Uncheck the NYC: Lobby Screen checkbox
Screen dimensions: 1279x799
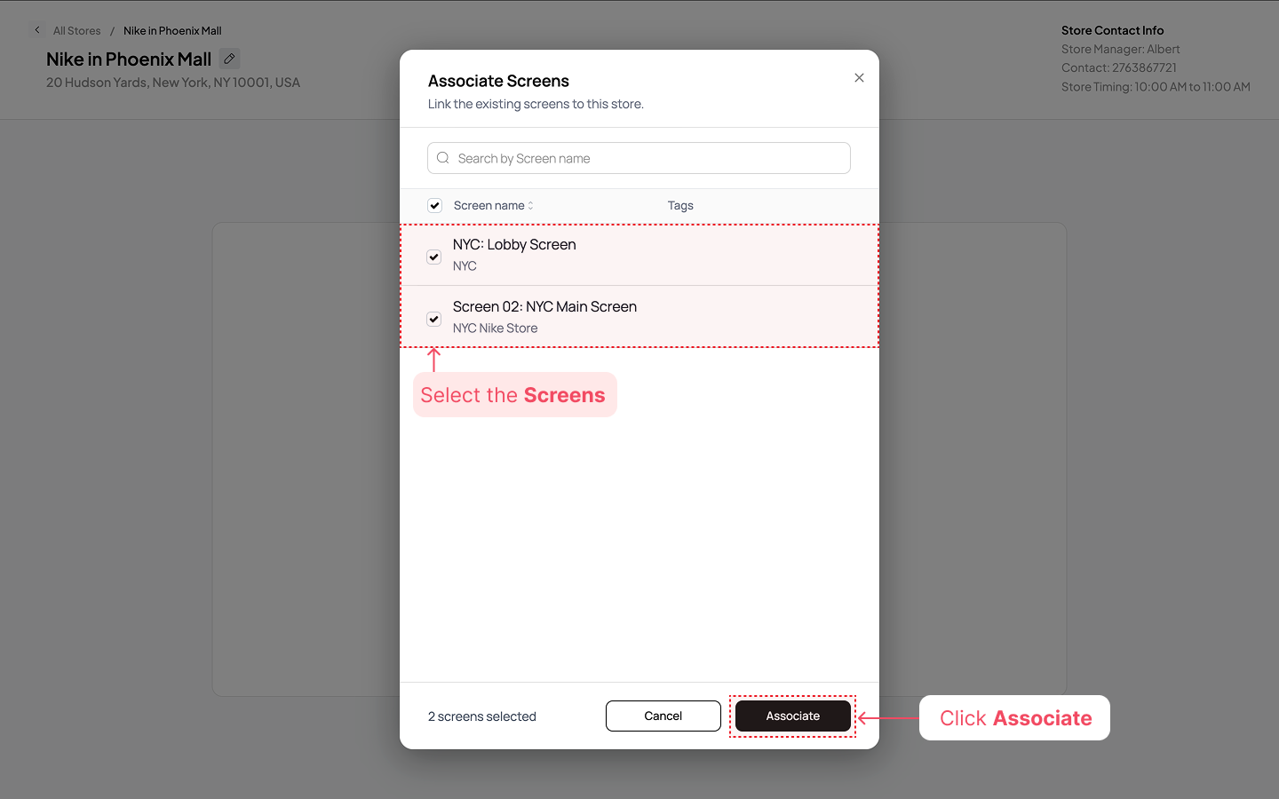coord(434,257)
